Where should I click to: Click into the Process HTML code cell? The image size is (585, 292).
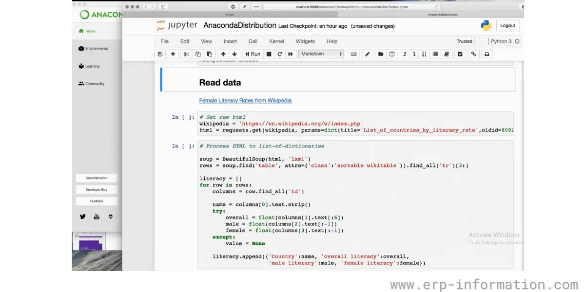355,204
